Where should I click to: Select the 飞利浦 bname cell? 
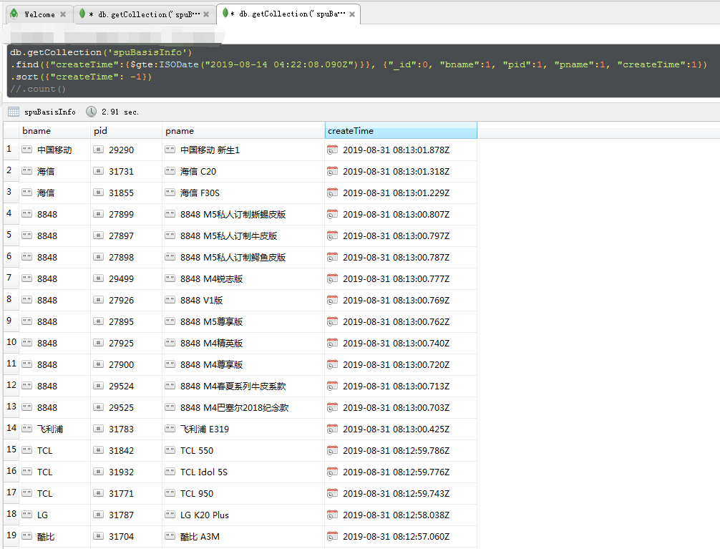click(55, 429)
